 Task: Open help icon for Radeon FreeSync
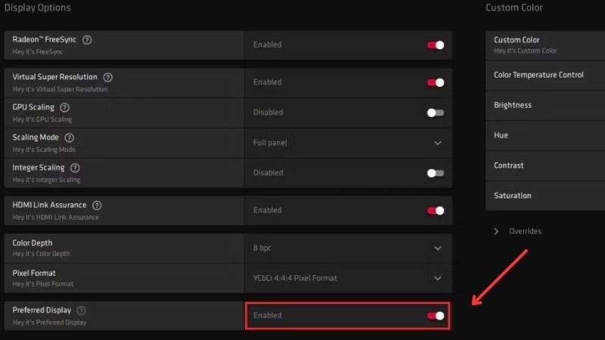click(x=87, y=40)
